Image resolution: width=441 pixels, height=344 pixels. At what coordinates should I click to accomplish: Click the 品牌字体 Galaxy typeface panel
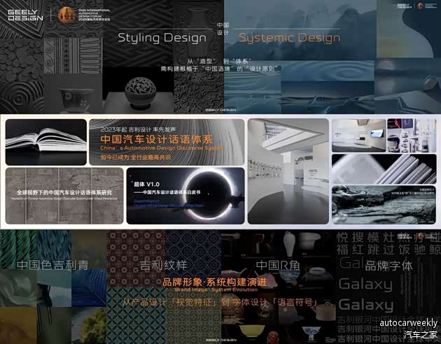coord(388,266)
